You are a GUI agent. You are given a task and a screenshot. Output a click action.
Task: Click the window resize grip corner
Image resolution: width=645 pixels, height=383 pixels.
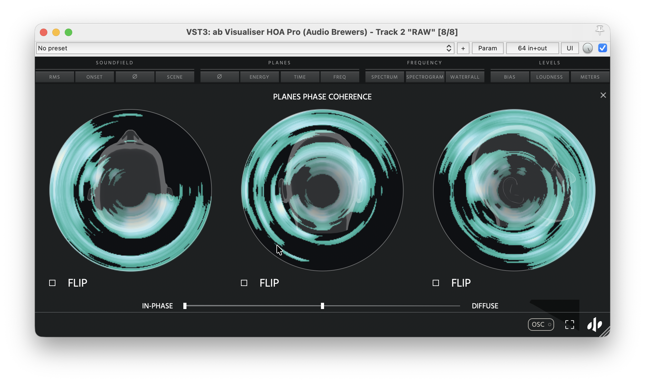click(605, 332)
